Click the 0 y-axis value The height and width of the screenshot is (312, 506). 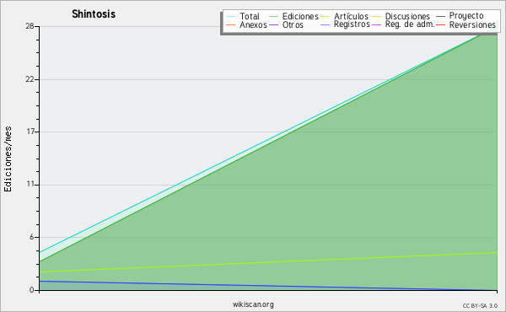(32, 290)
